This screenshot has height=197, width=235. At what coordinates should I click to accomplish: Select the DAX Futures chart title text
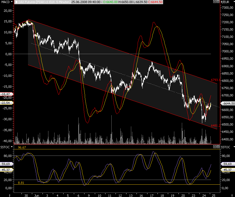point(44,2)
